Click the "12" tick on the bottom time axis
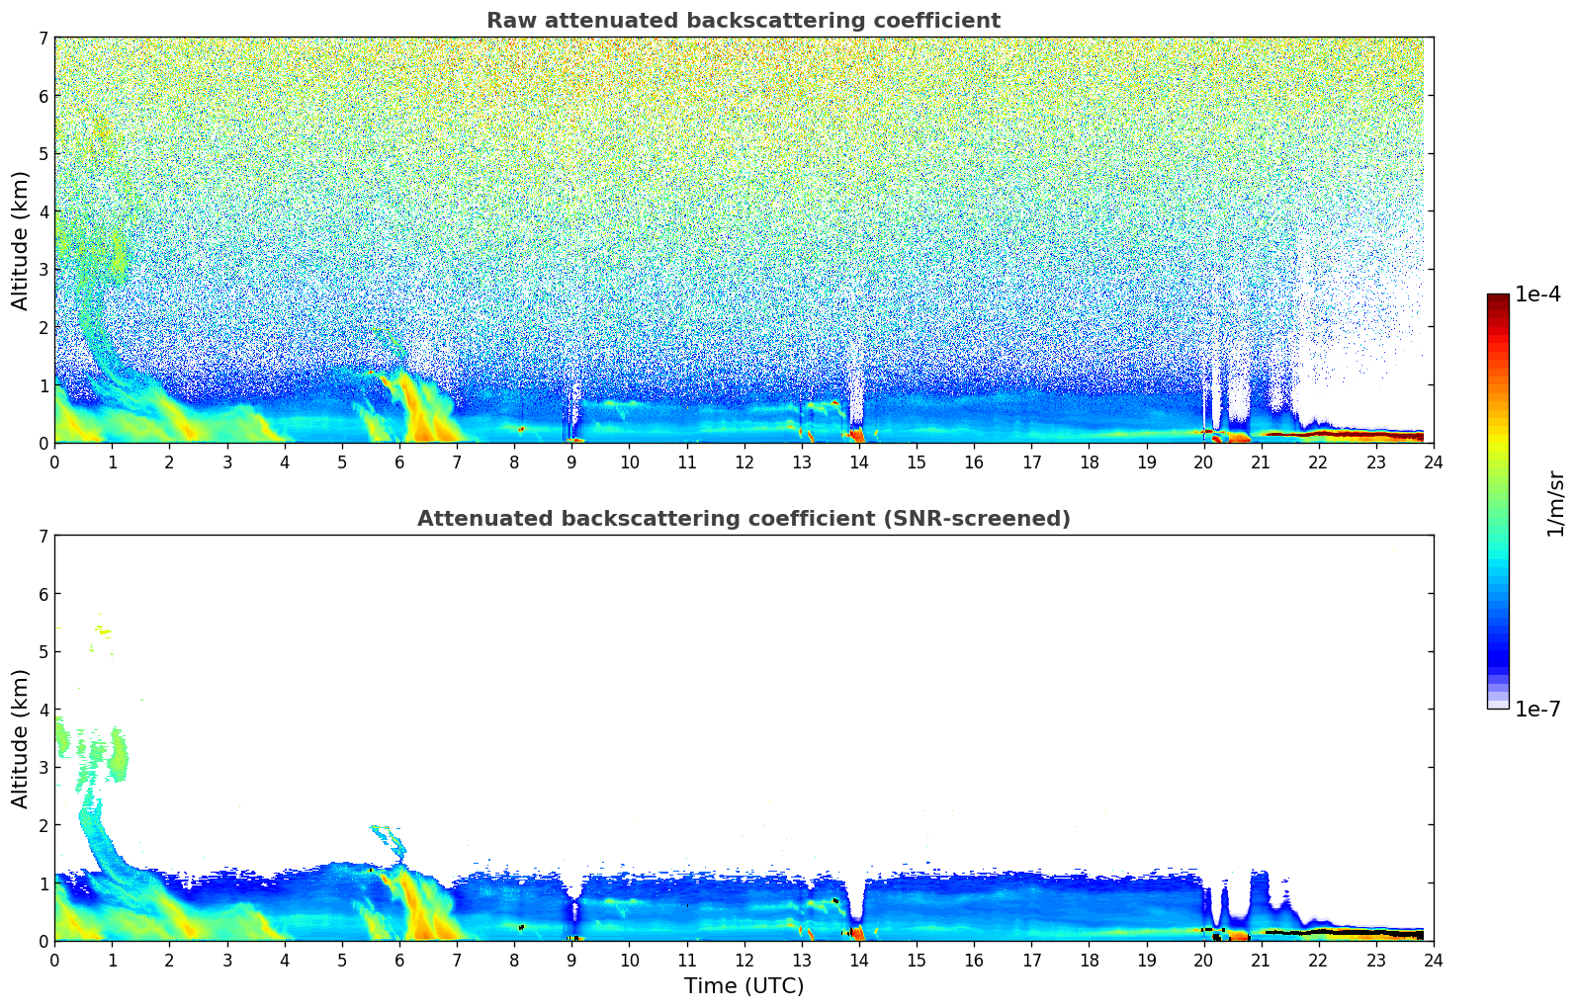1577x1008 pixels. click(x=744, y=960)
